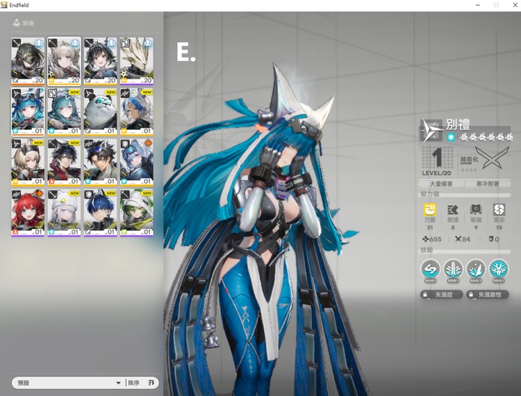Select the panda operator card

click(x=100, y=111)
